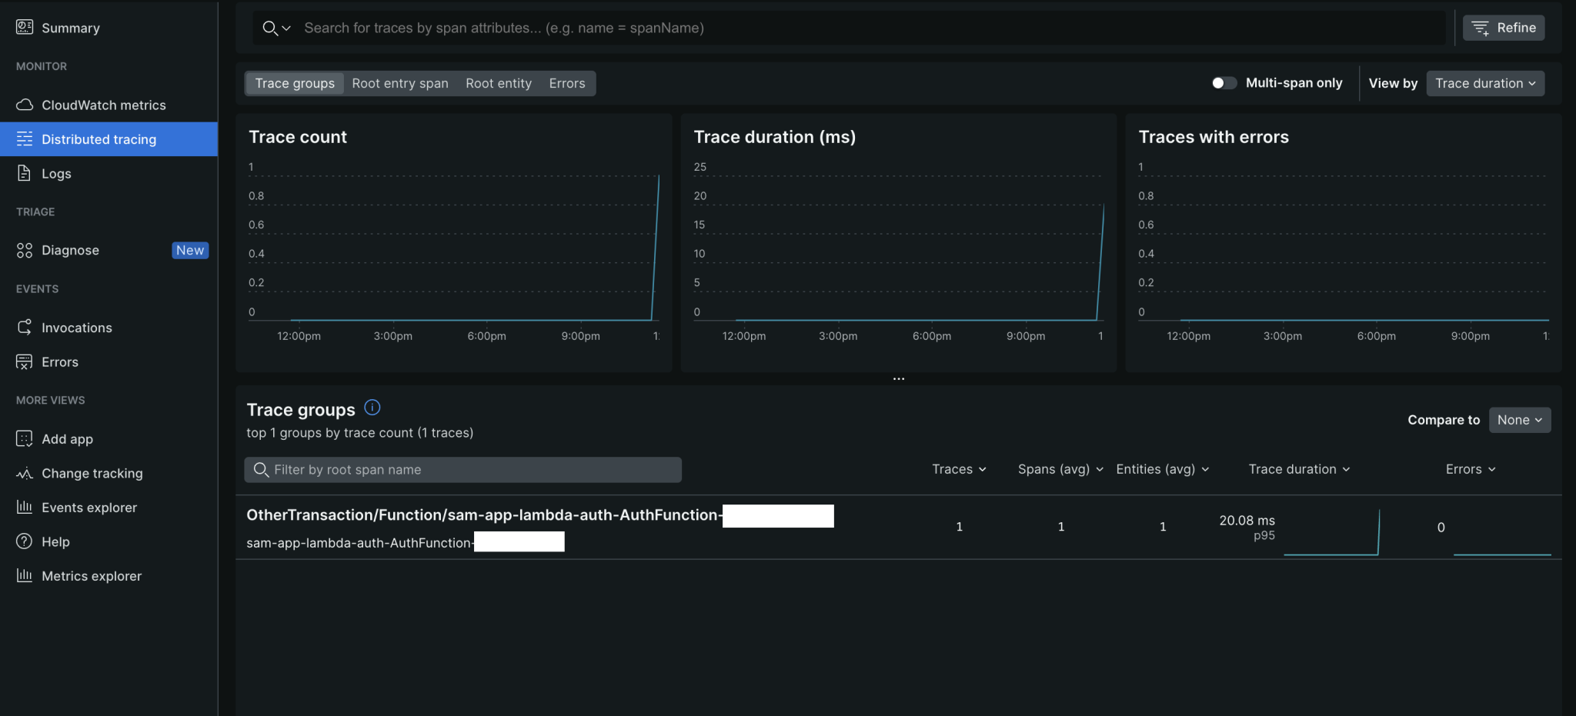Viewport: 1576px width, 716px height.
Task: Open CloudWatch metrics from the sidebar
Action: (x=104, y=105)
